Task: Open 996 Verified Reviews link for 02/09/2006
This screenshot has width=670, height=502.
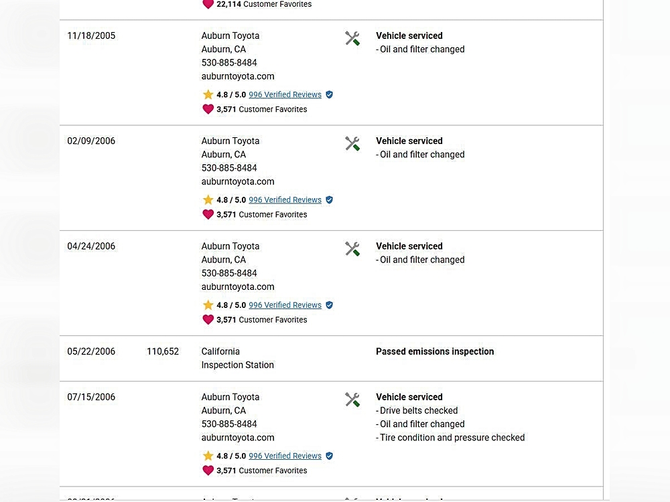Action: 285,200
